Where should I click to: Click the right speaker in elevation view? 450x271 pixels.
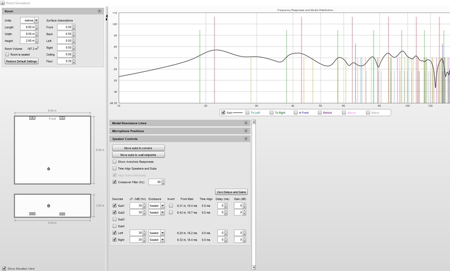pyautogui.click(x=62, y=214)
